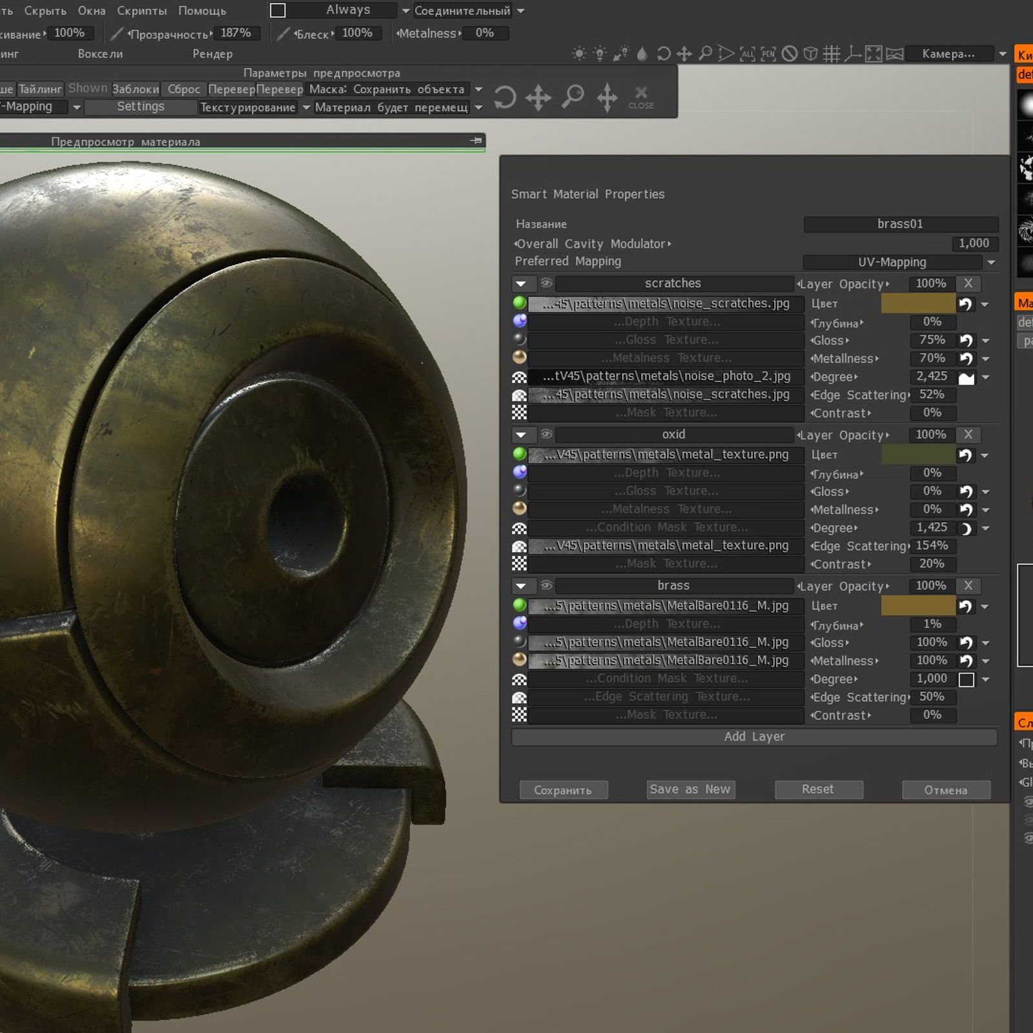Viewport: 1033px width, 1033px height.
Task: Click the fullscreen corners icon in top toolbar
Action: pyautogui.click(x=874, y=54)
